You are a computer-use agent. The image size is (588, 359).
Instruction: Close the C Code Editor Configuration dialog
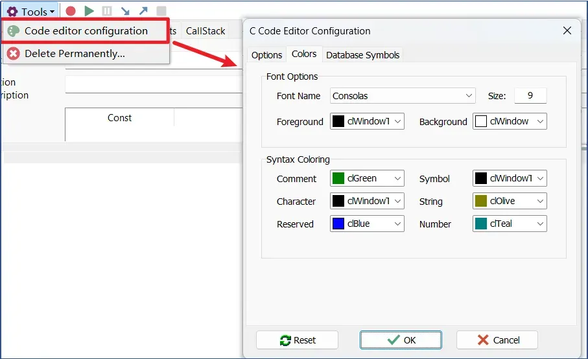(567, 30)
